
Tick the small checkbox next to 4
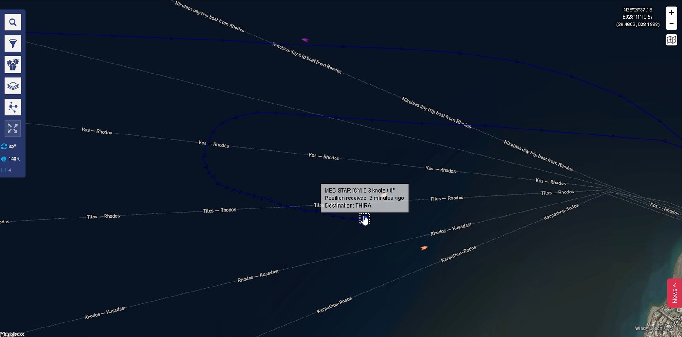4,170
